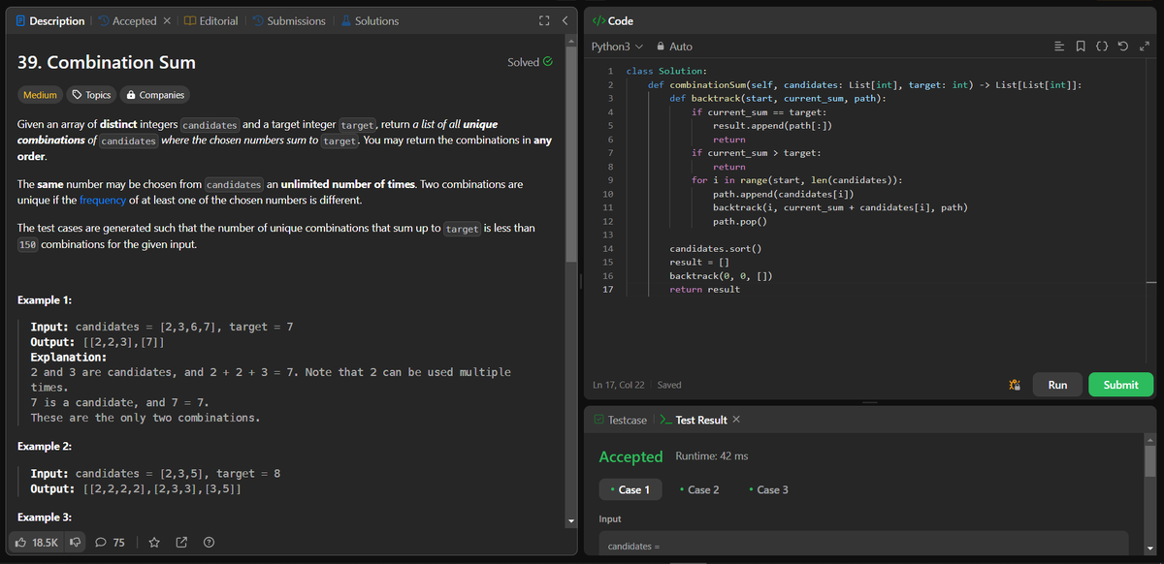The height and width of the screenshot is (564, 1164).
Task: Select Case 3 result
Action: click(x=768, y=490)
